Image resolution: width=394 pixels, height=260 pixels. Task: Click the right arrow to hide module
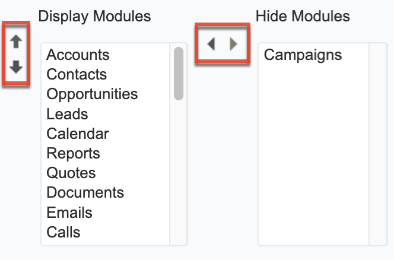click(x=234, y=44)
